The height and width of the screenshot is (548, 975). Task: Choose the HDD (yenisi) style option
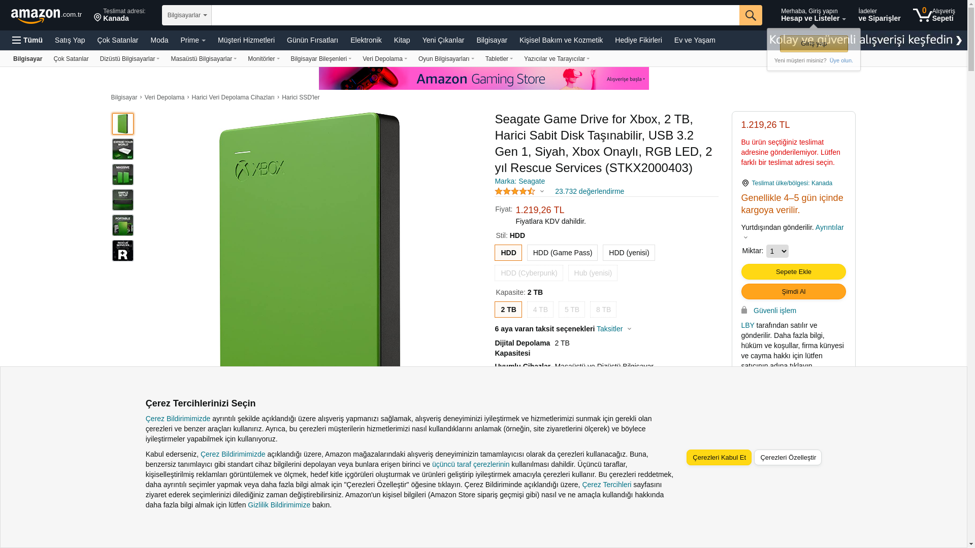[629, 253]
